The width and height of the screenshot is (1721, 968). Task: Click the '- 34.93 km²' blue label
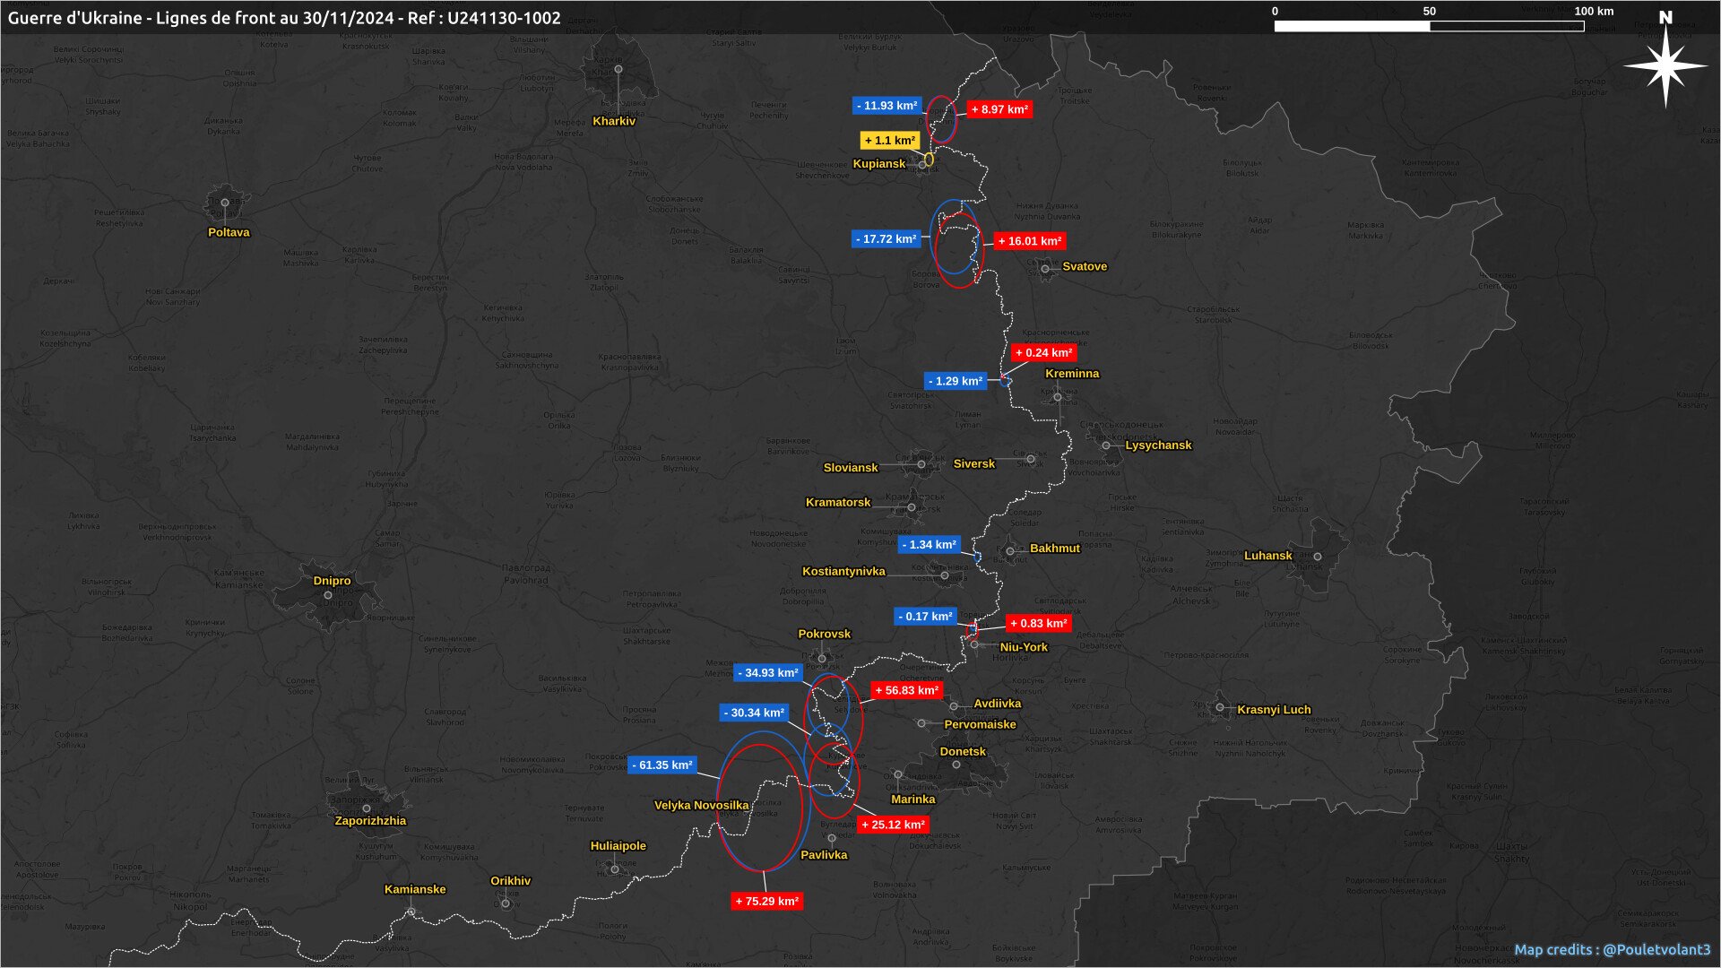[768, 673]
